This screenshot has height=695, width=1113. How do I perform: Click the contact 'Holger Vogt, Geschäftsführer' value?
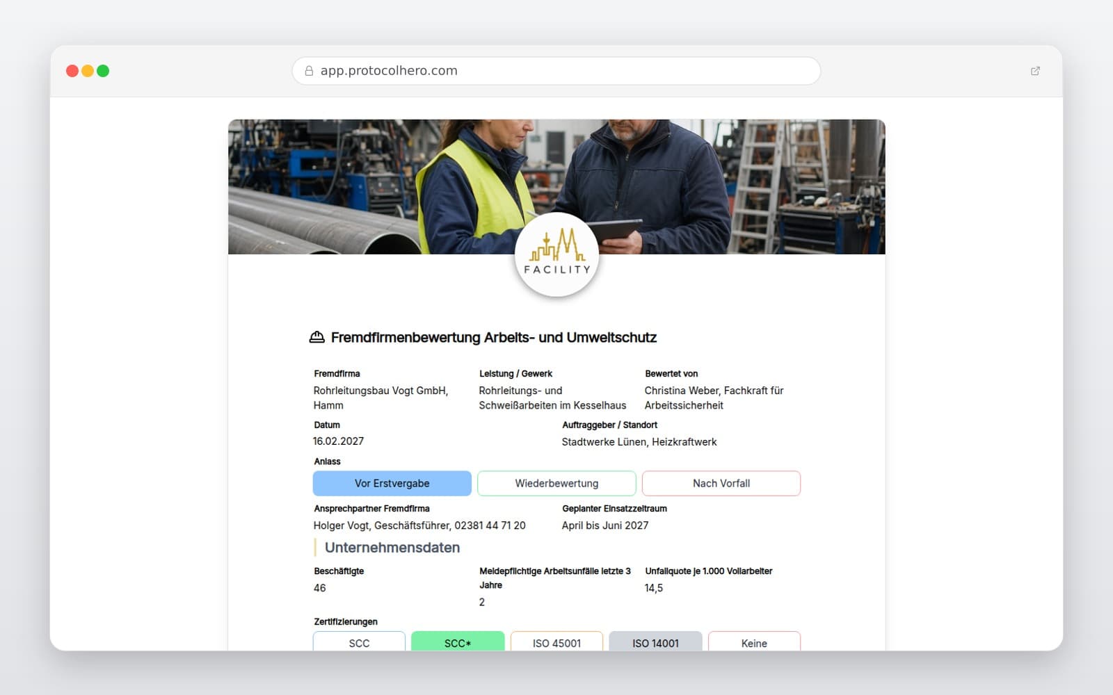(x=419, y=526)
